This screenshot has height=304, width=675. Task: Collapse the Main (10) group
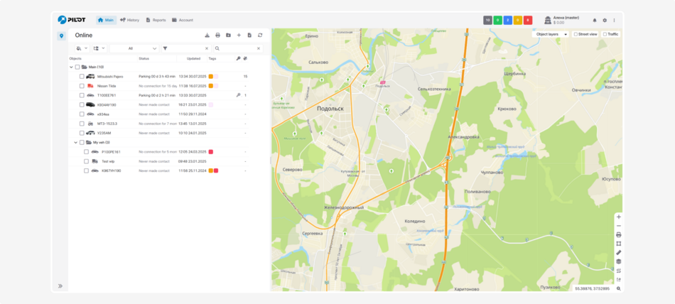tap(71, 67)
